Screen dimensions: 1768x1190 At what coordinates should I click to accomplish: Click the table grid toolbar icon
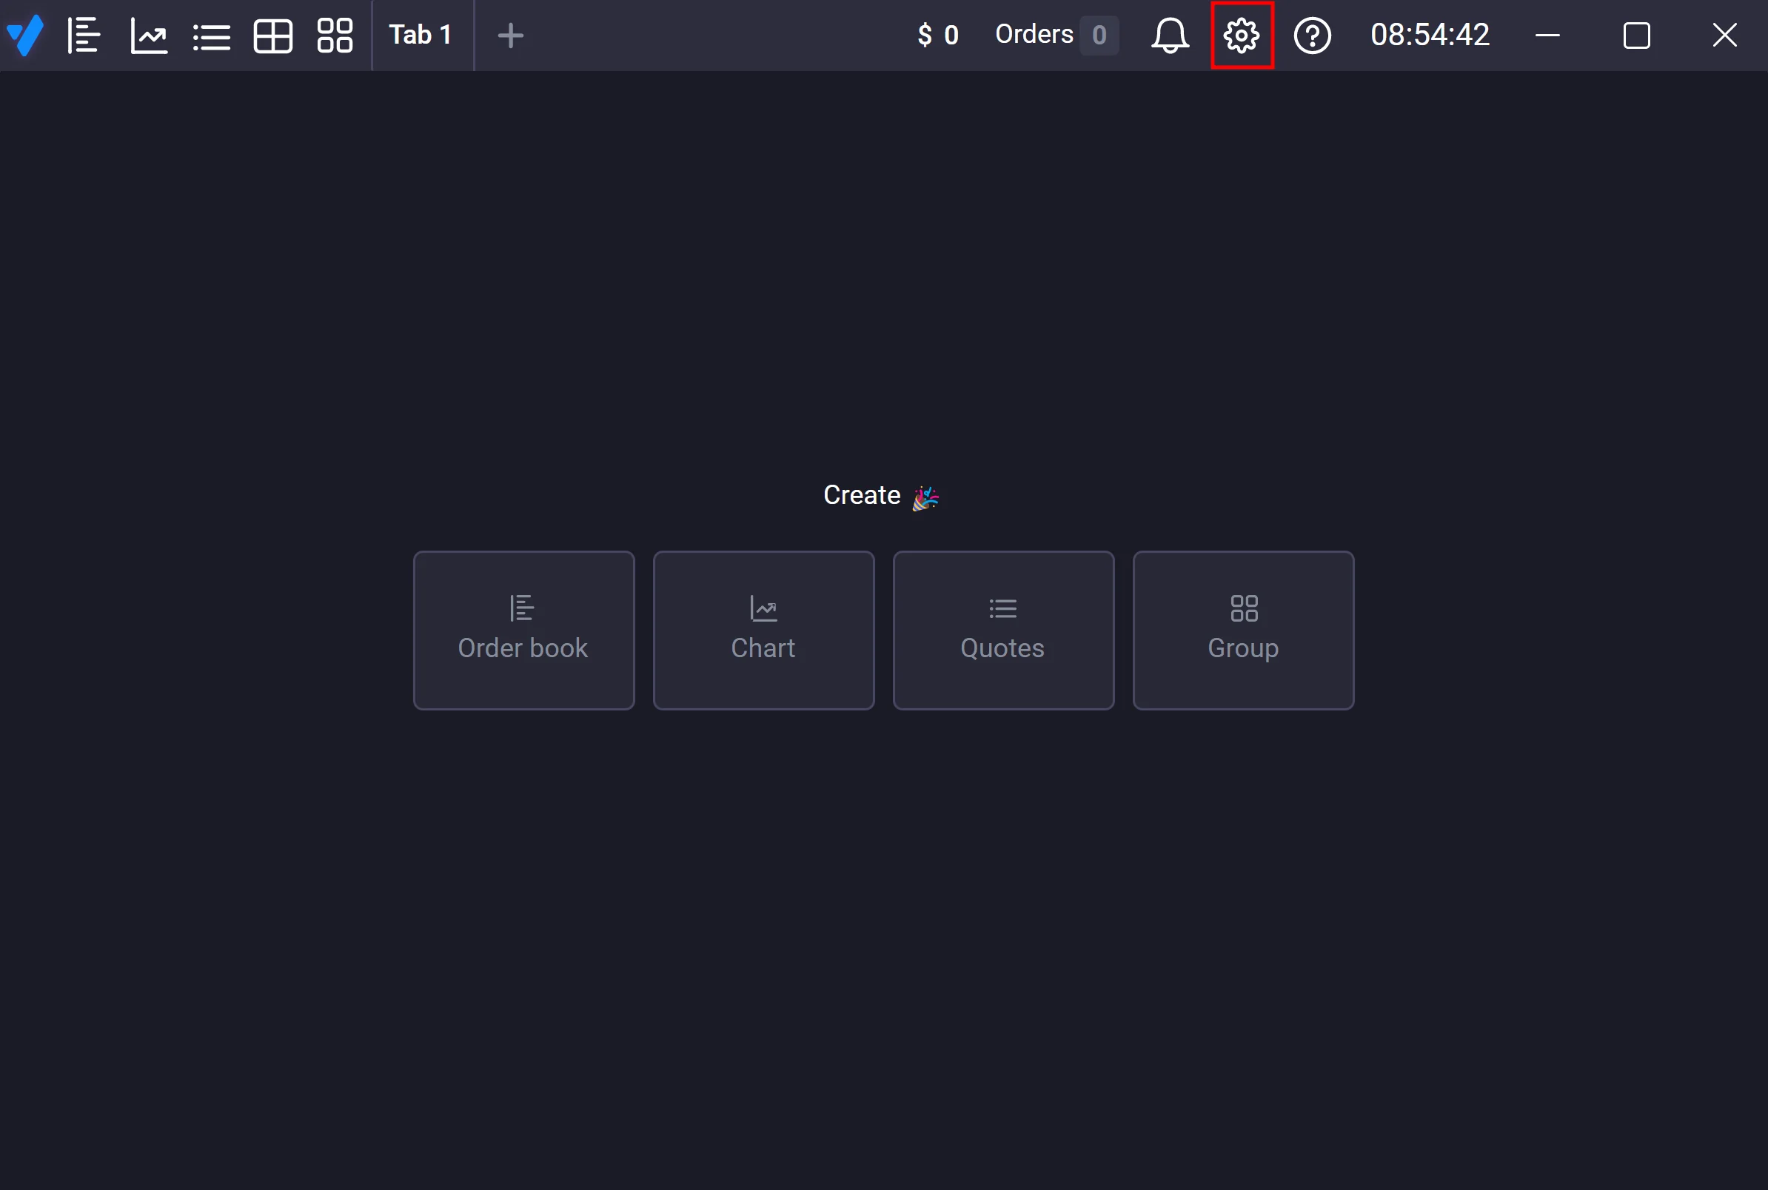(272, 35)
